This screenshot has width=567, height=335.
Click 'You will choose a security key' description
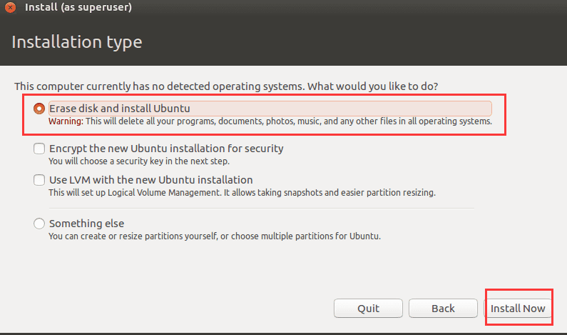139,161
